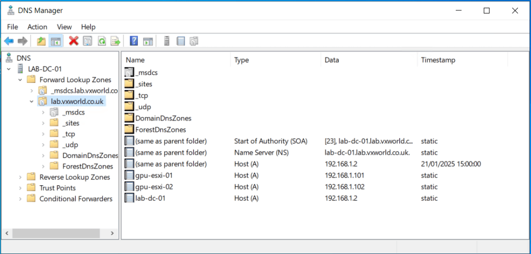531x254 pixels.
Task: Click the Export List toolbar icon
Action: (x=115, y=41)
